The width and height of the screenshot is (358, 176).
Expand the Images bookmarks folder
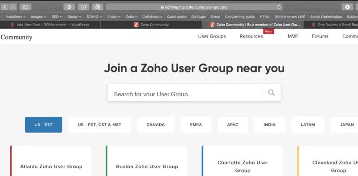38,17
